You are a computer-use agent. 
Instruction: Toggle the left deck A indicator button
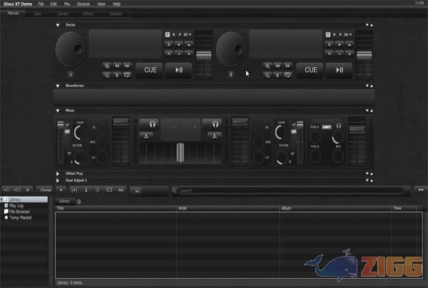tap(71, 74)
